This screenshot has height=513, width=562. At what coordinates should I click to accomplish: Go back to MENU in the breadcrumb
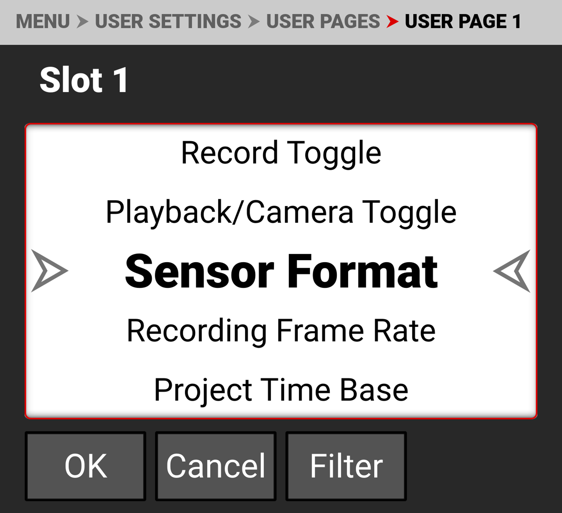pyautogui.click(x=43, y=22)
